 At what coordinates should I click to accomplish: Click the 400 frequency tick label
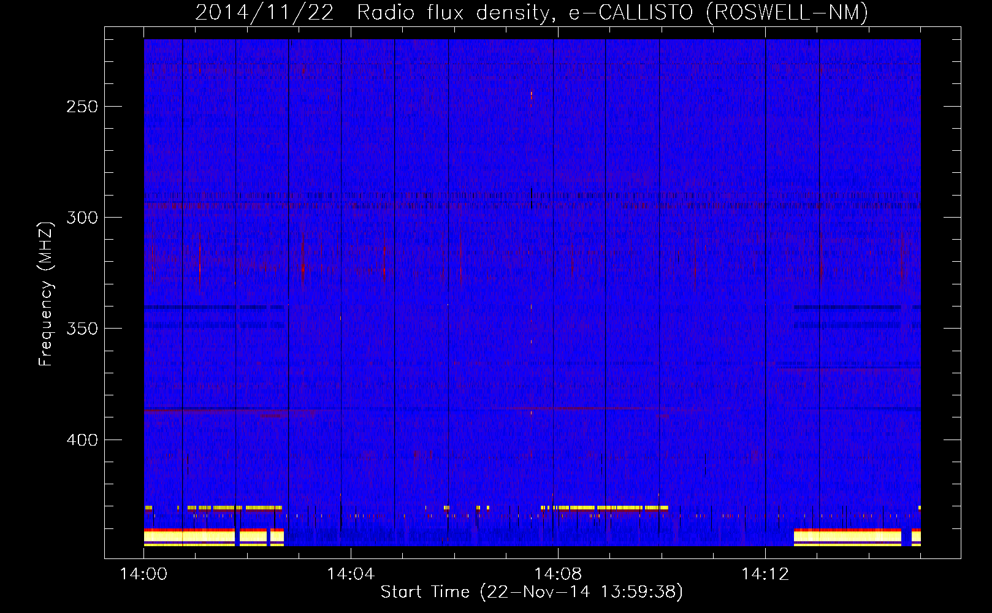click(x=82, y=440)
